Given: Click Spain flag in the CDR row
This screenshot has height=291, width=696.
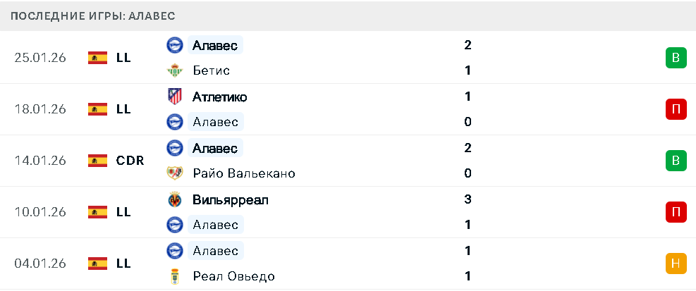Looking at the screenshot, I should click(97, 161).
